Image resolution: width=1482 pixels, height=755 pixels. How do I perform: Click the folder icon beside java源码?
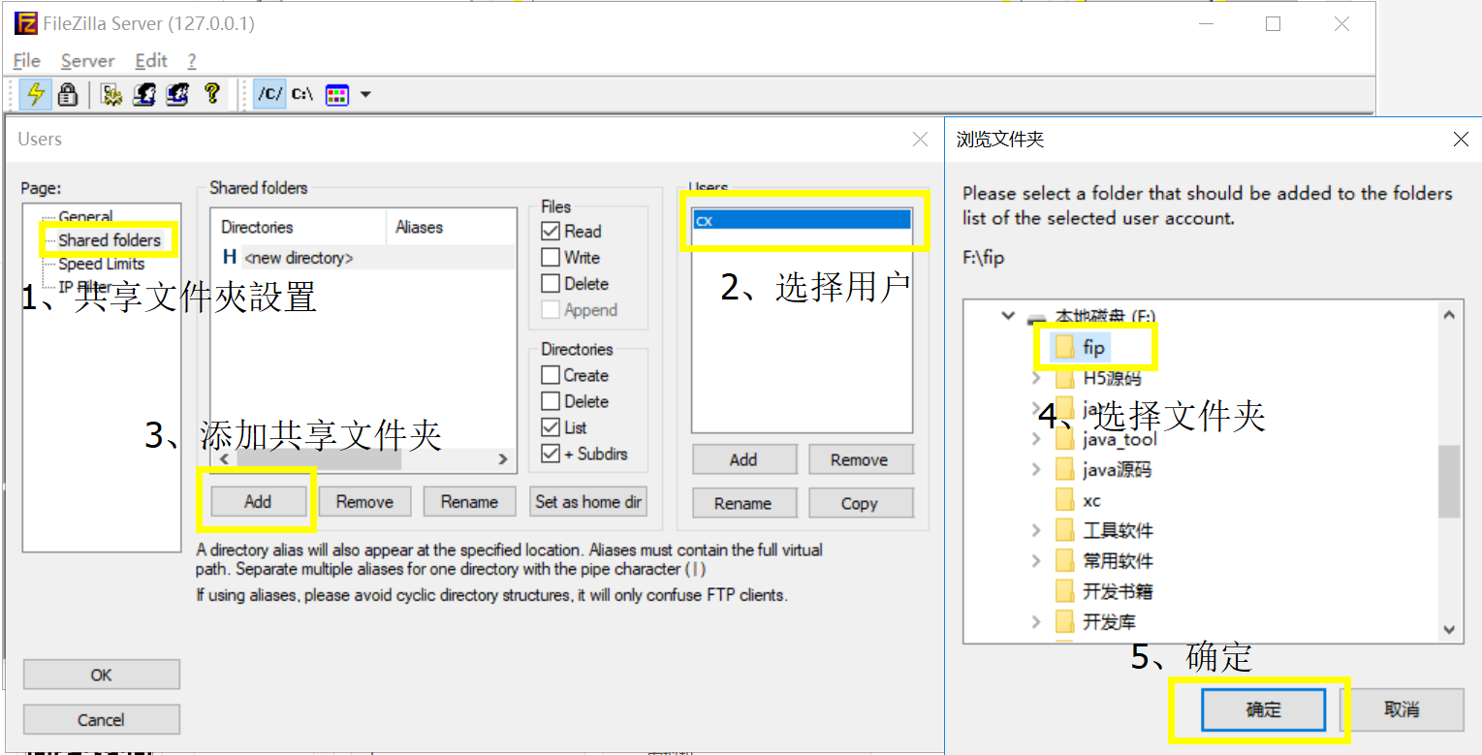(x=1065, y=470)
